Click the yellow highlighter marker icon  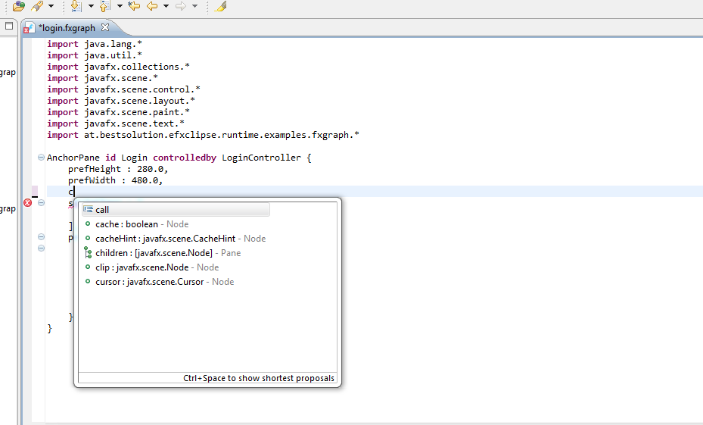pos(220,6)
